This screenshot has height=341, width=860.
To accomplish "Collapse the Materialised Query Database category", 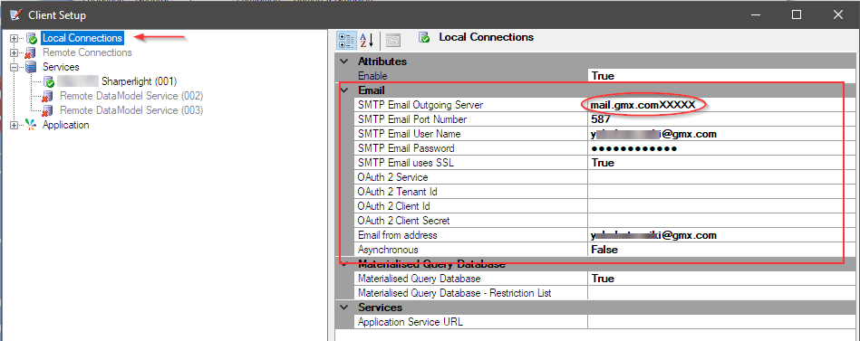I will 344,264.
